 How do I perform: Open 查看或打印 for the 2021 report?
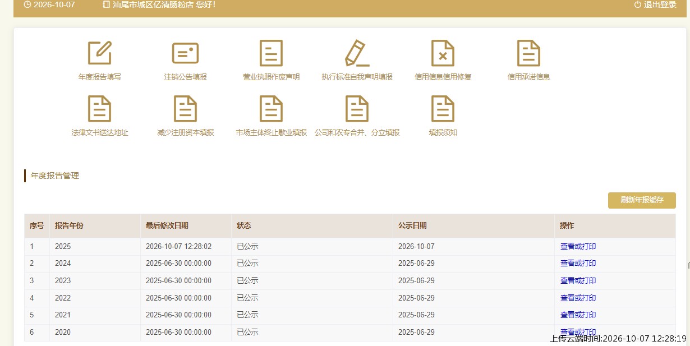pos(578,315)
